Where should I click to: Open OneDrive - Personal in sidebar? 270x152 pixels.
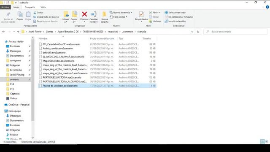pos(17,105)
